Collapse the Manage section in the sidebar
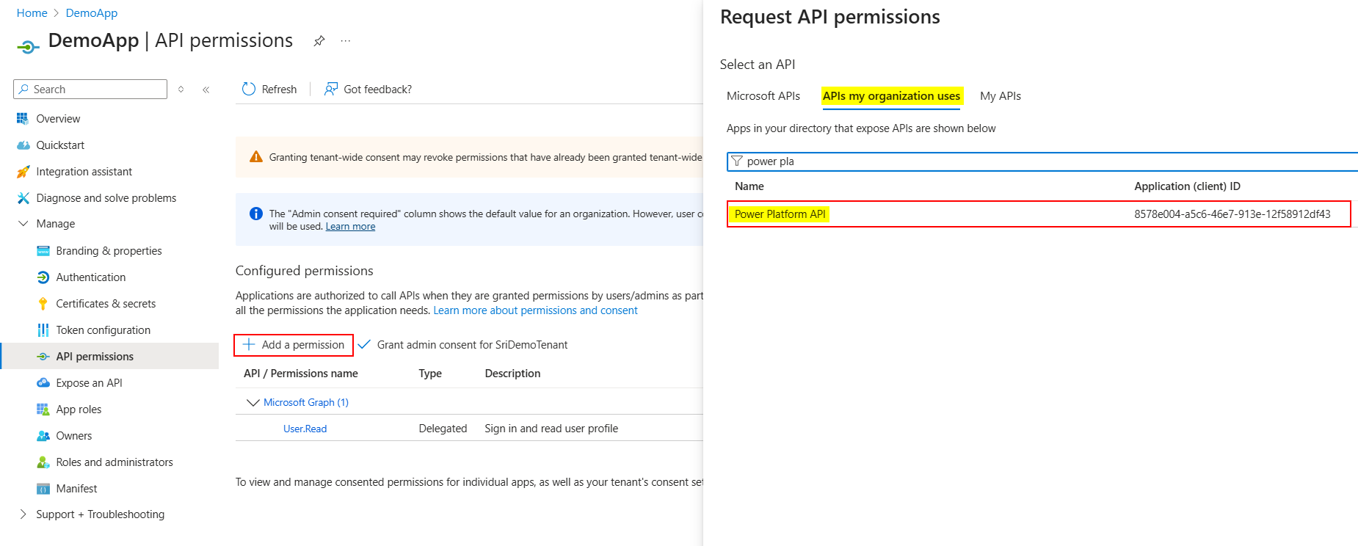Image resolution: width=1358 pixels, height=546 pixels. coord(23,224)
